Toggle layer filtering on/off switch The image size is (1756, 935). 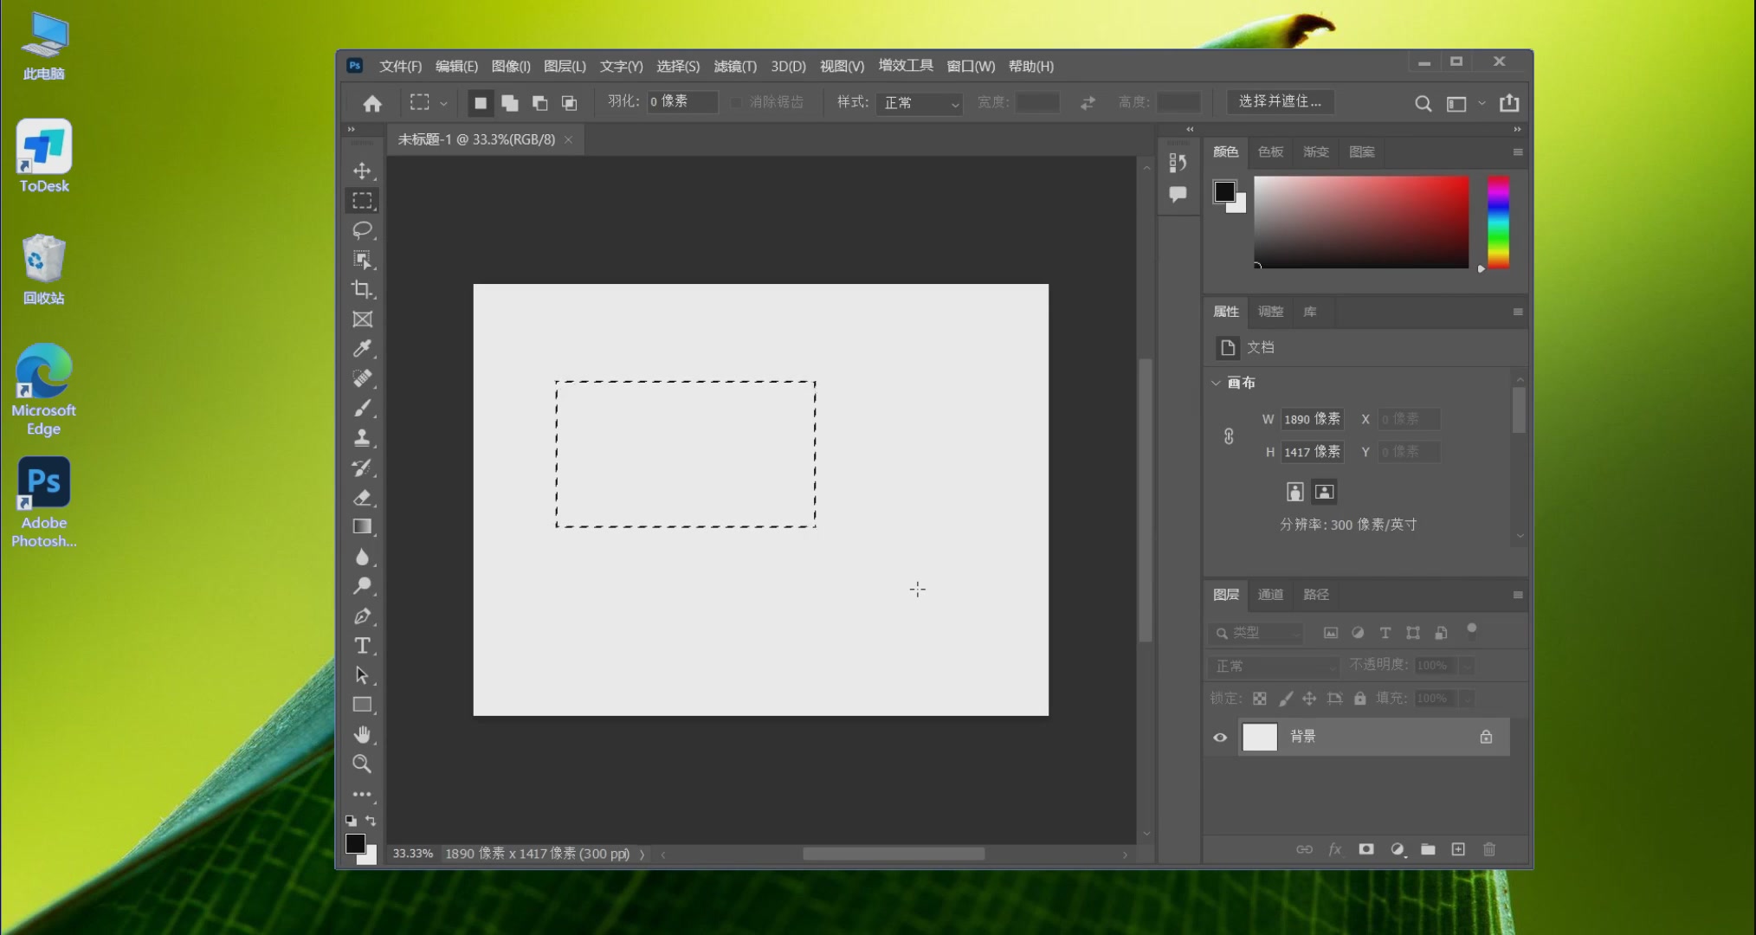(1471, 629)
